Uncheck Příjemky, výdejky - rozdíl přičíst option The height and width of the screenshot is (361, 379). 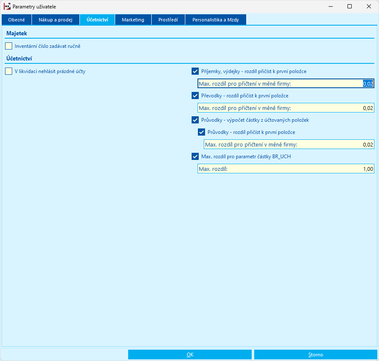click(195, 71)
